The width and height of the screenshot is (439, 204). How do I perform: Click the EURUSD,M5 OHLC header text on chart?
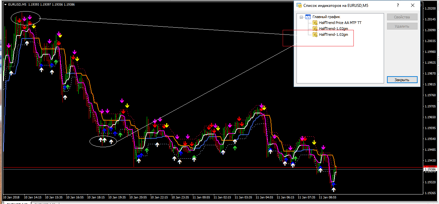[x=41, y=5]
